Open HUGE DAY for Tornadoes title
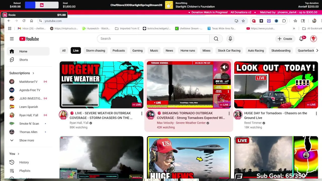 (x=275, y=115)
